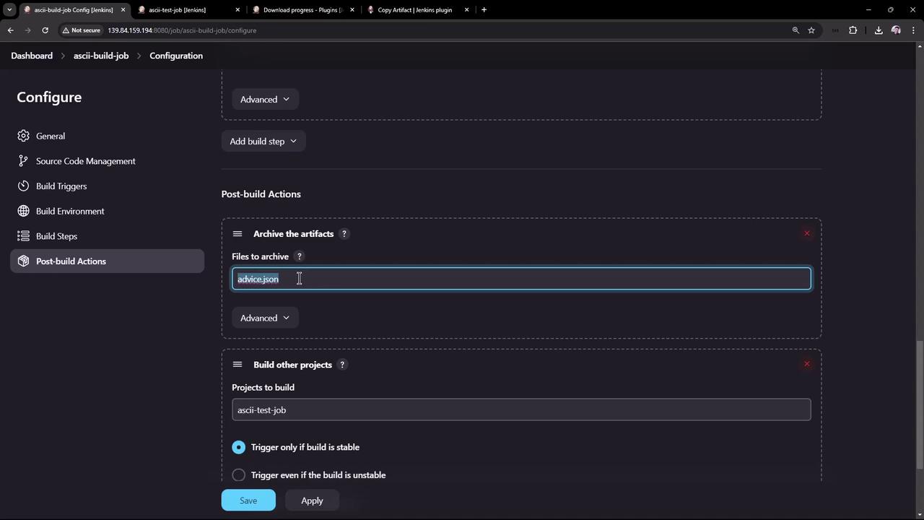Save the job configuration
Viewport: 924px width, 520px height.
[x=248, y=500]
